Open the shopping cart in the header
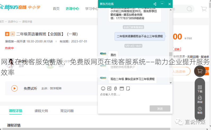This screenshot has height=130, width=211. pyautogui.click(x=204, y=9)
